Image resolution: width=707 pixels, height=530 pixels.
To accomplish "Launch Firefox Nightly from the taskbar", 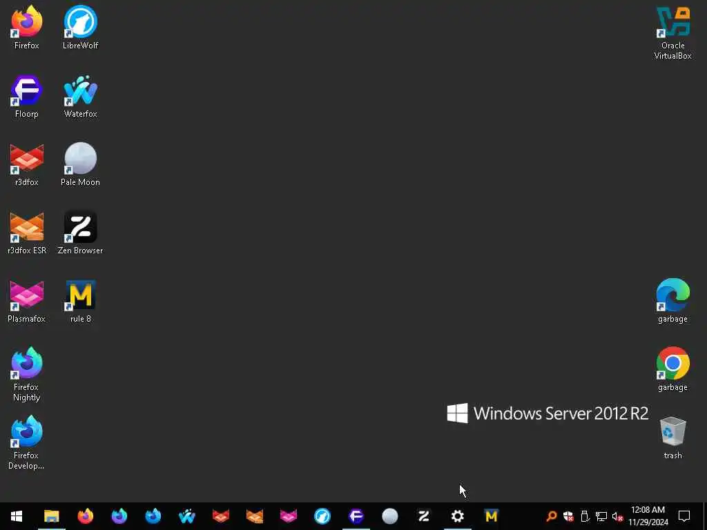I will click(119, 516).
